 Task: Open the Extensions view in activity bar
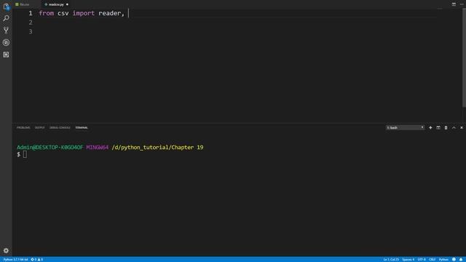(x=6, y=55)
